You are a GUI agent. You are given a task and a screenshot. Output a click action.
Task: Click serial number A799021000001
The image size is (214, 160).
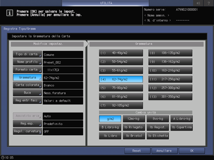(187, 9)
